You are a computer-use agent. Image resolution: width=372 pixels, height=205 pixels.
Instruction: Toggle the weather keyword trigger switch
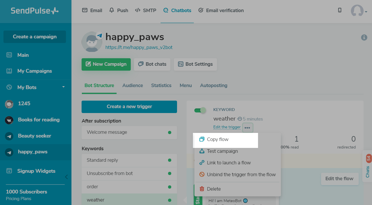pyautogui.click(x=200, y=110)
